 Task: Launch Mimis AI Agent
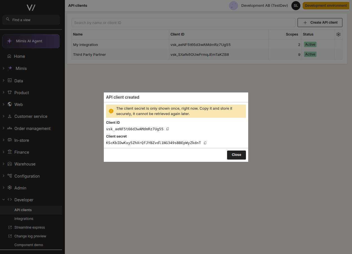click(x=31, y=41)
